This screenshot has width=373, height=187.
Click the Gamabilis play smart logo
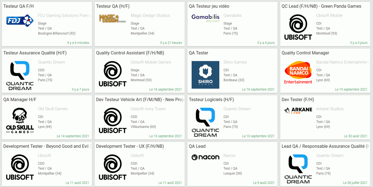205,18
